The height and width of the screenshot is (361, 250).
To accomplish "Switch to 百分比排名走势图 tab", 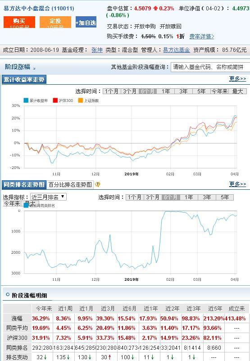I will (70, 185).
